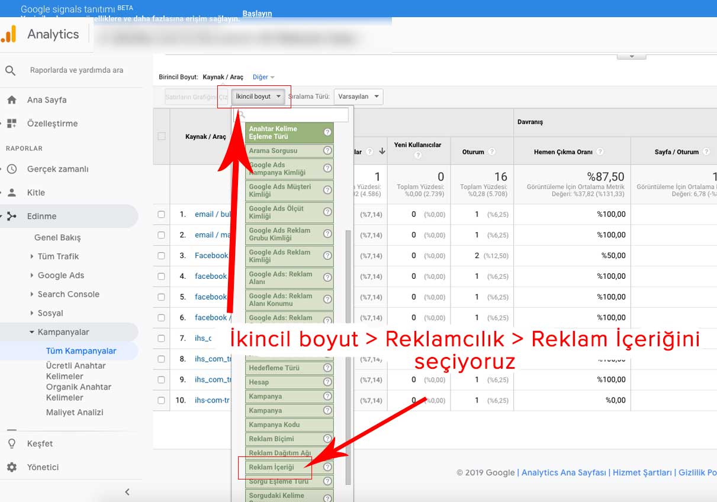Click help icon beside Google Ads Reklam Grubu Kimliği
Viewport: 717px width, 502px height.
click(x=327, y=234)
